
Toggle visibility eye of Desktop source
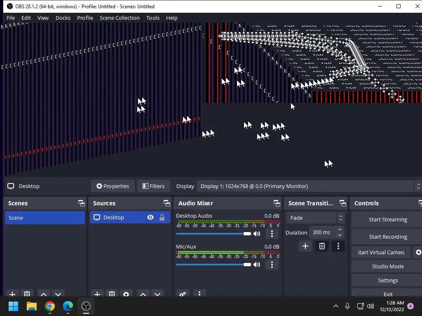click(150, 217)
